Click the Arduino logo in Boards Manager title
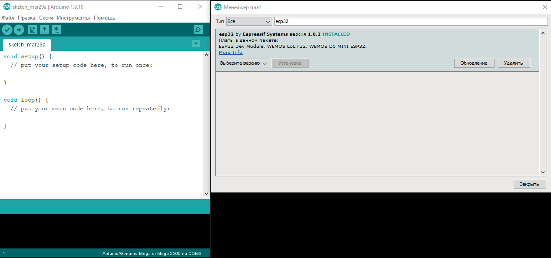Viewport: 551px width, 258px height. point(218,7)
